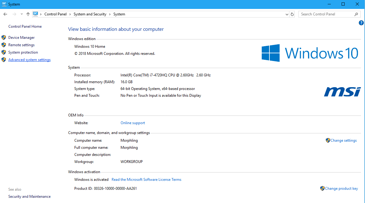Select Control Panel breadcrumb
The width and height of the screenshot is (365, 203).
(55, 14)
